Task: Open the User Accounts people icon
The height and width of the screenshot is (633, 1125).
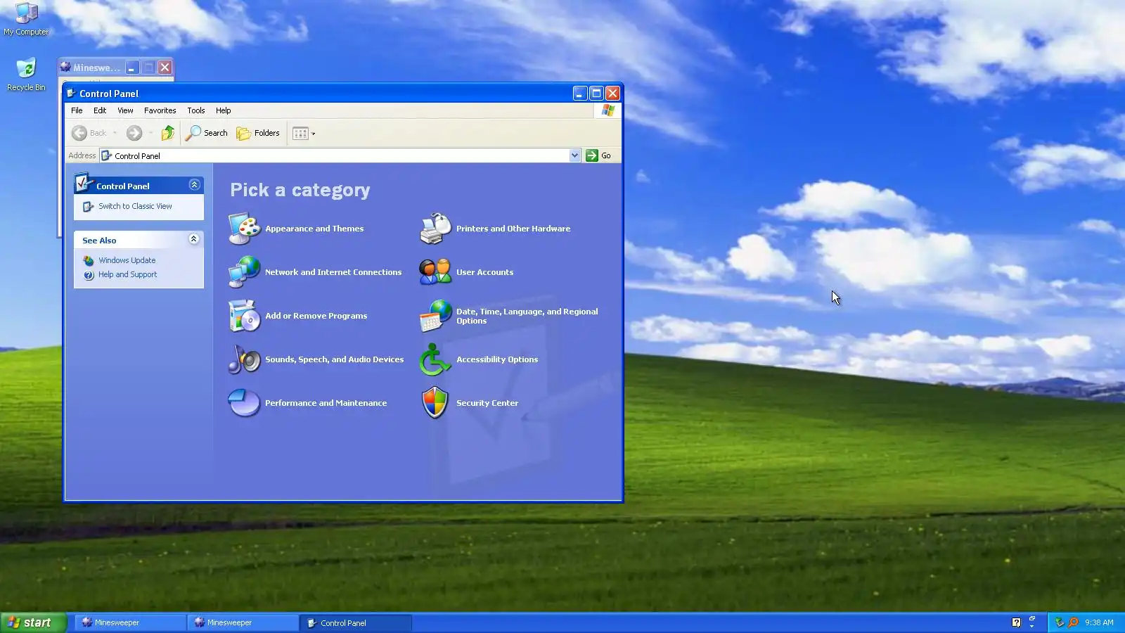Action: [436, 272]
